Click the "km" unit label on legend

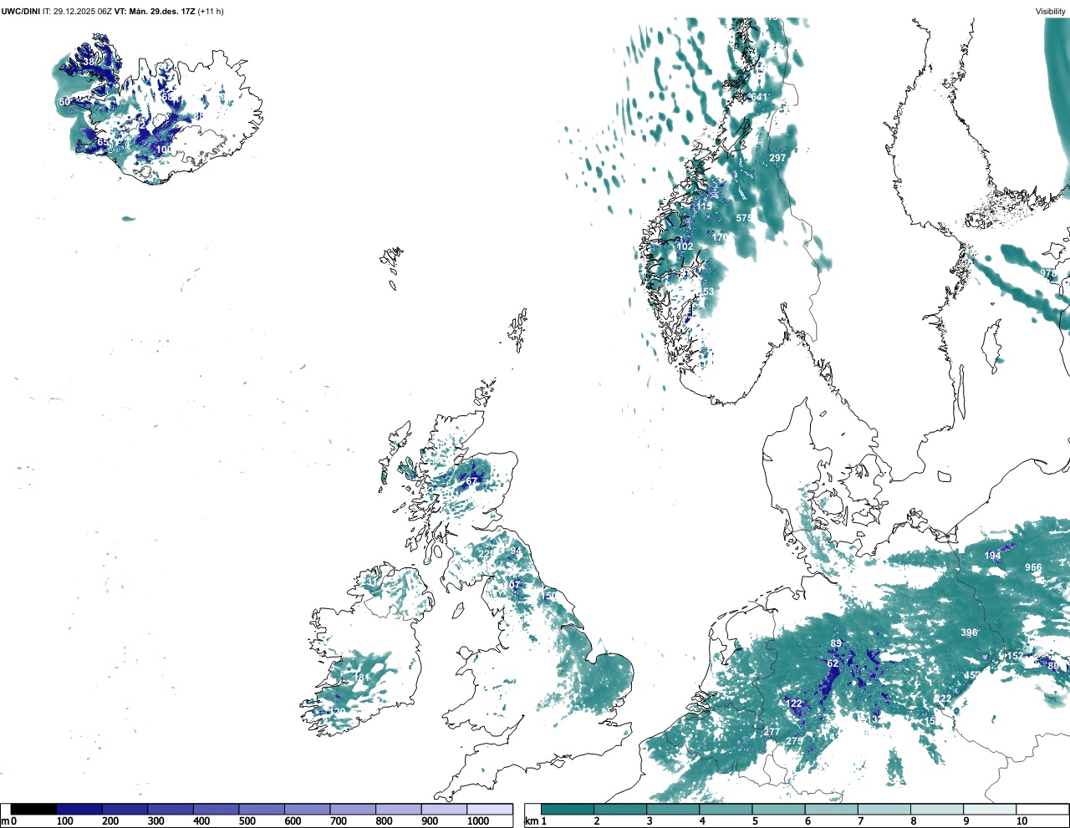pyautogui.click(x=532, y=821)
